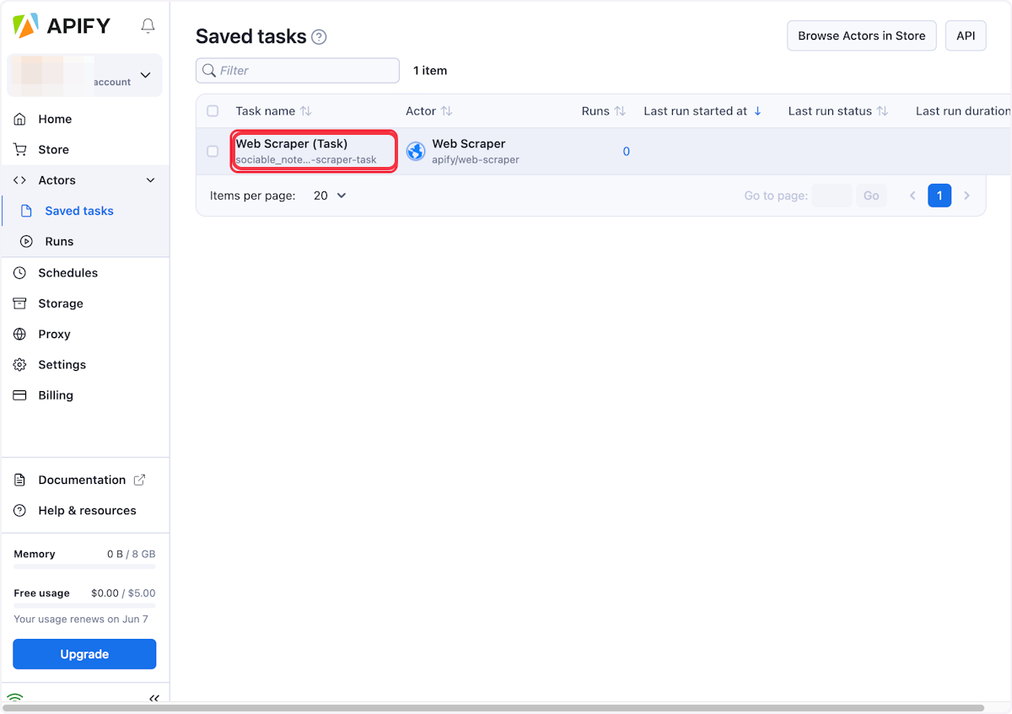This screenshot has height=714, width=1012.
Task: Click the Store cart icon
Action: click(x=20, y=149)
